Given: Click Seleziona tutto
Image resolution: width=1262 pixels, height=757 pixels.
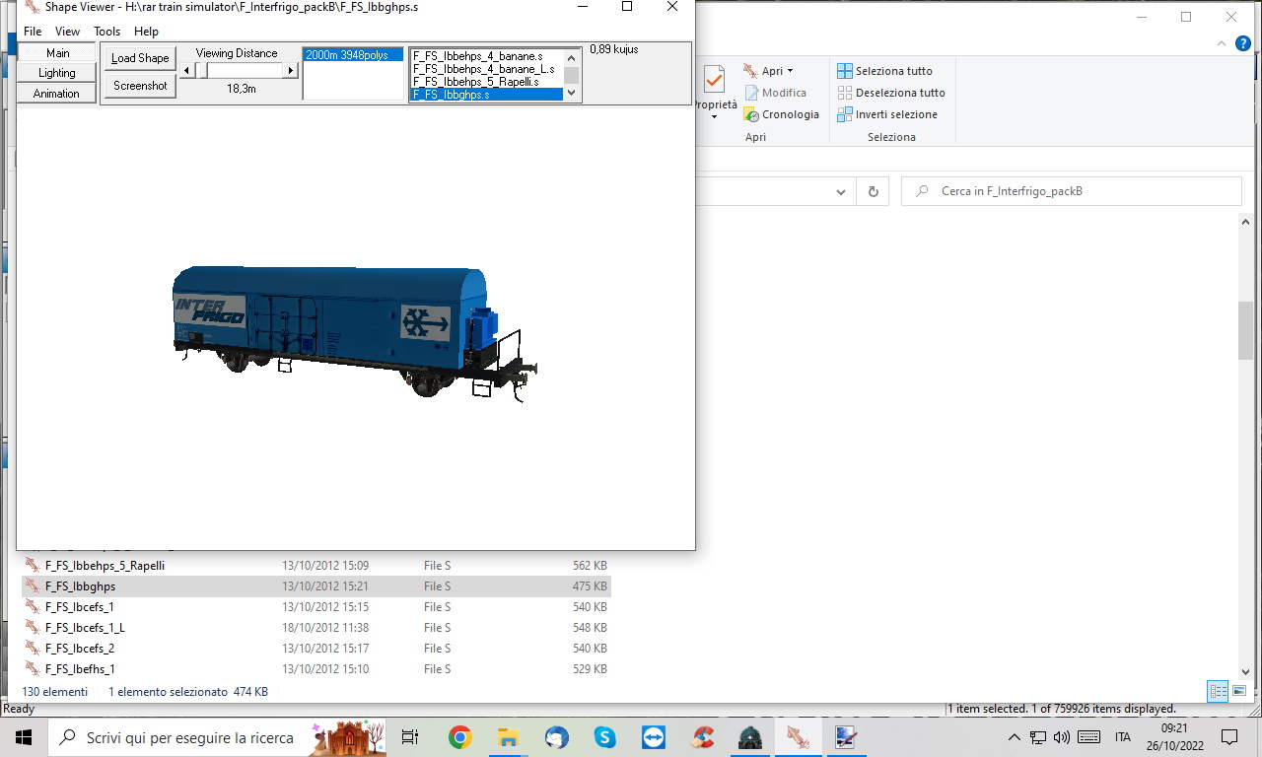Looking at the screenshot, I should pos(884,71).
